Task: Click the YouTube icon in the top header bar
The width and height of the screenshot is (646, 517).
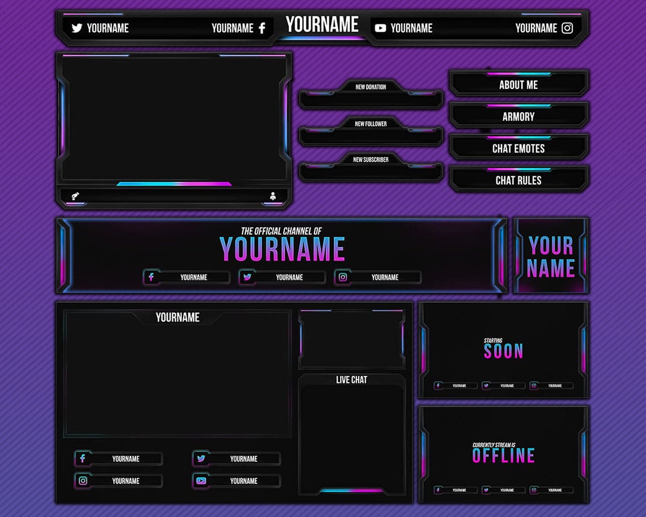Action: 380,28
